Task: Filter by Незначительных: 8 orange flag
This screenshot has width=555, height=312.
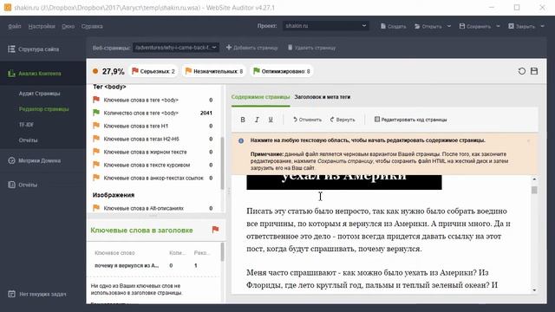Action: [214, 71]
